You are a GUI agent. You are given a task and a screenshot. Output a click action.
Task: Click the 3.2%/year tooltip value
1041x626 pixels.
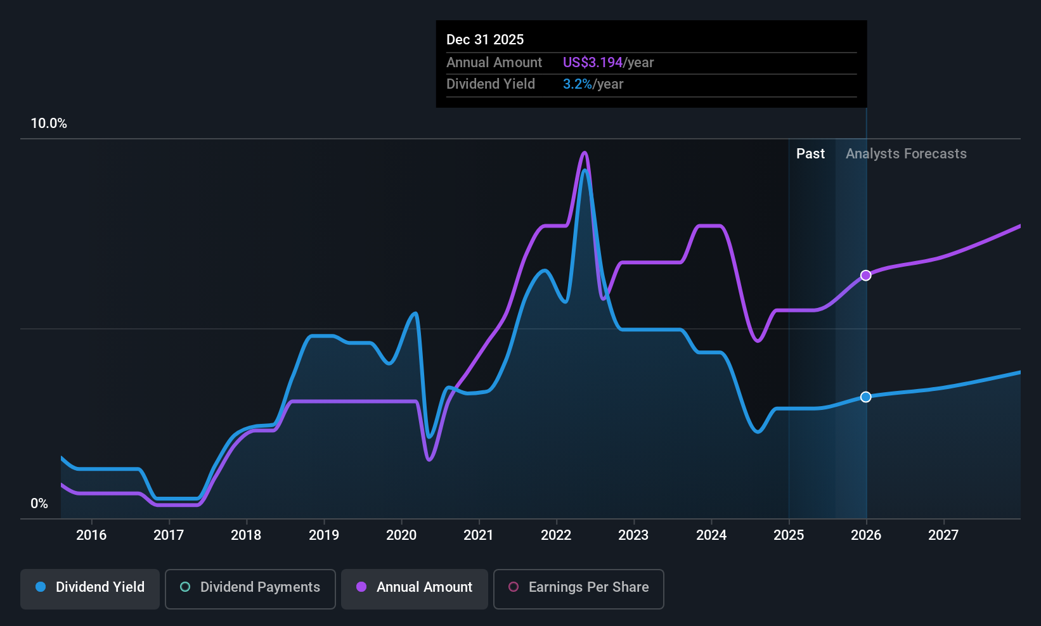(x=593, y=84)
